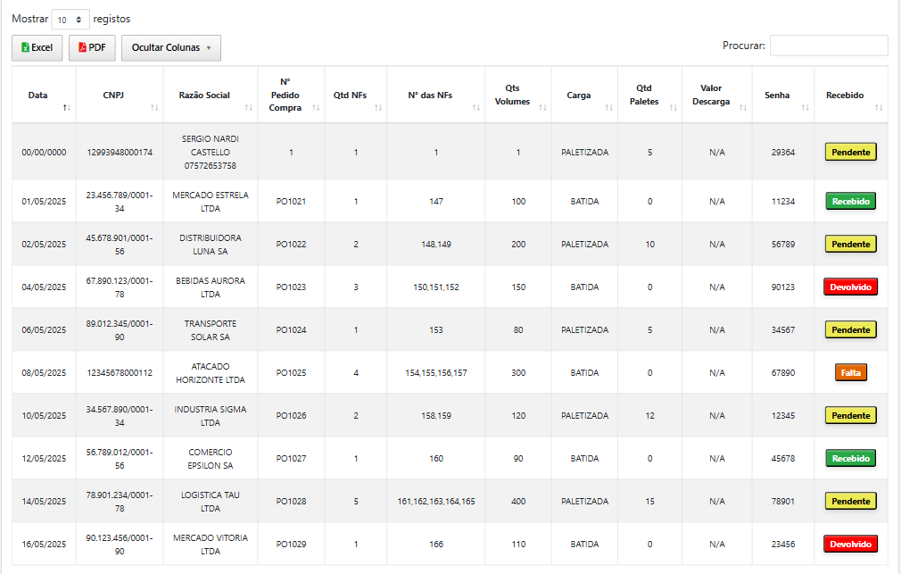Click sort icon in Carga column header
The width and height of the screenshot is (901, 574).
coord(608,107)
